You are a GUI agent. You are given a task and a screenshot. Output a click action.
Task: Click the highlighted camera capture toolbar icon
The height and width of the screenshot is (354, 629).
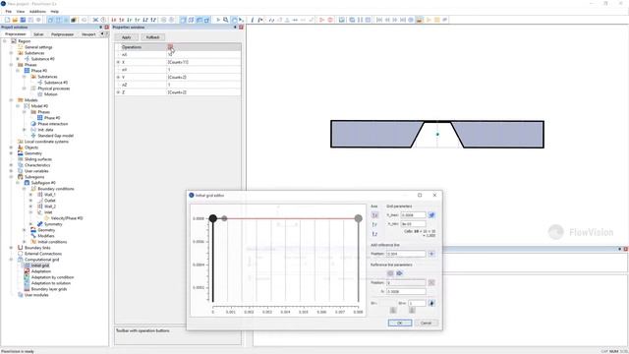coord(420,20)
